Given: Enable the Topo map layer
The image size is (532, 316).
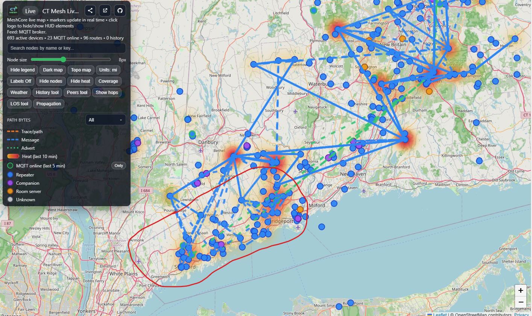Looking at the screenshot, I should (x=81, y=70).
